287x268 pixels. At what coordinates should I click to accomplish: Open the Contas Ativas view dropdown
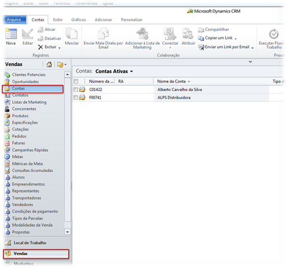pos(132,71)
